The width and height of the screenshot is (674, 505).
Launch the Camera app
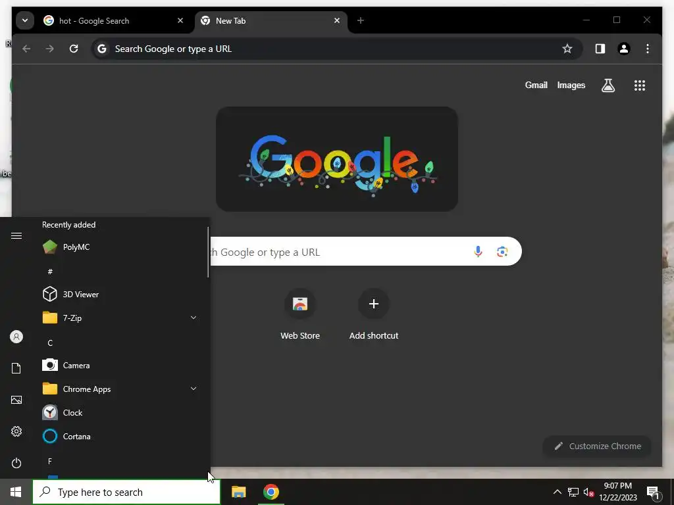tap(120, 366)
